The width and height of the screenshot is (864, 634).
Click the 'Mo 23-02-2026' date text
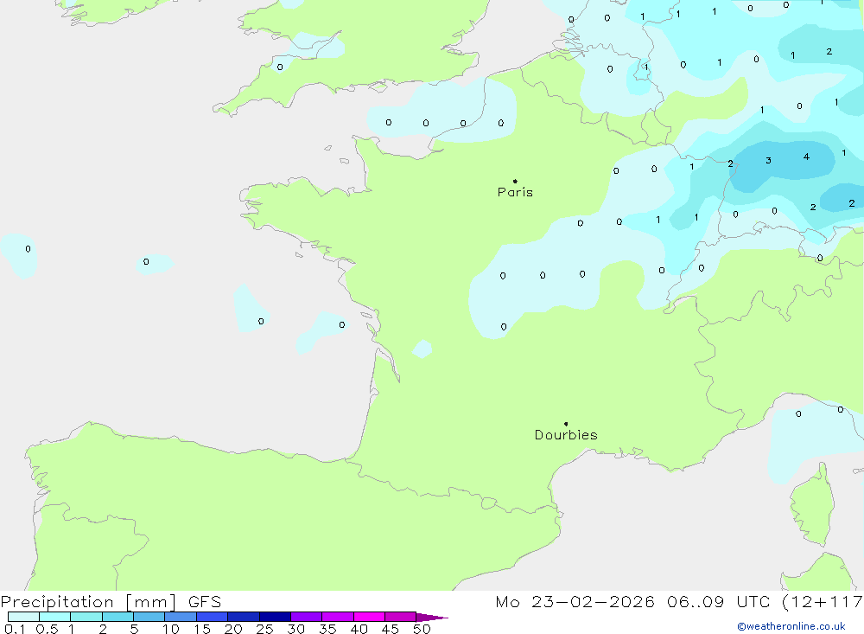[575, 602]
